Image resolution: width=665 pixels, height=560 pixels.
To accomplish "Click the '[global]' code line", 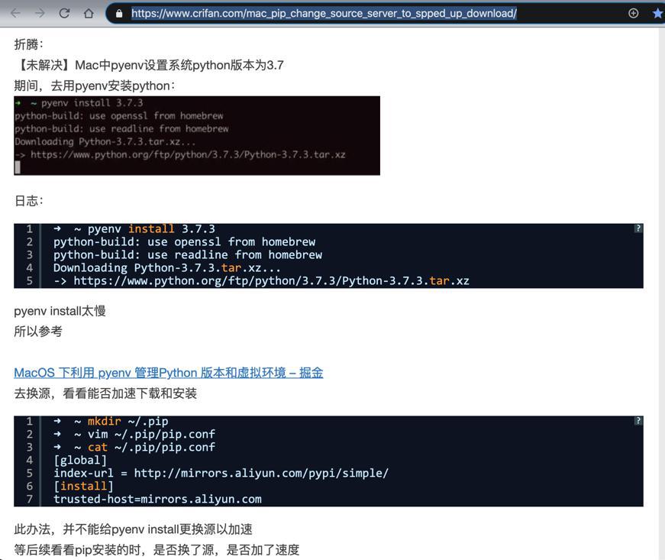I will coord(80,461).
